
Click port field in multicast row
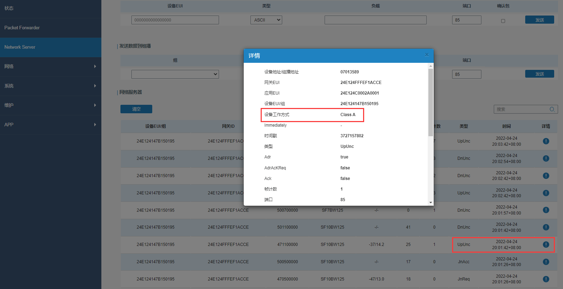point(467,74)
